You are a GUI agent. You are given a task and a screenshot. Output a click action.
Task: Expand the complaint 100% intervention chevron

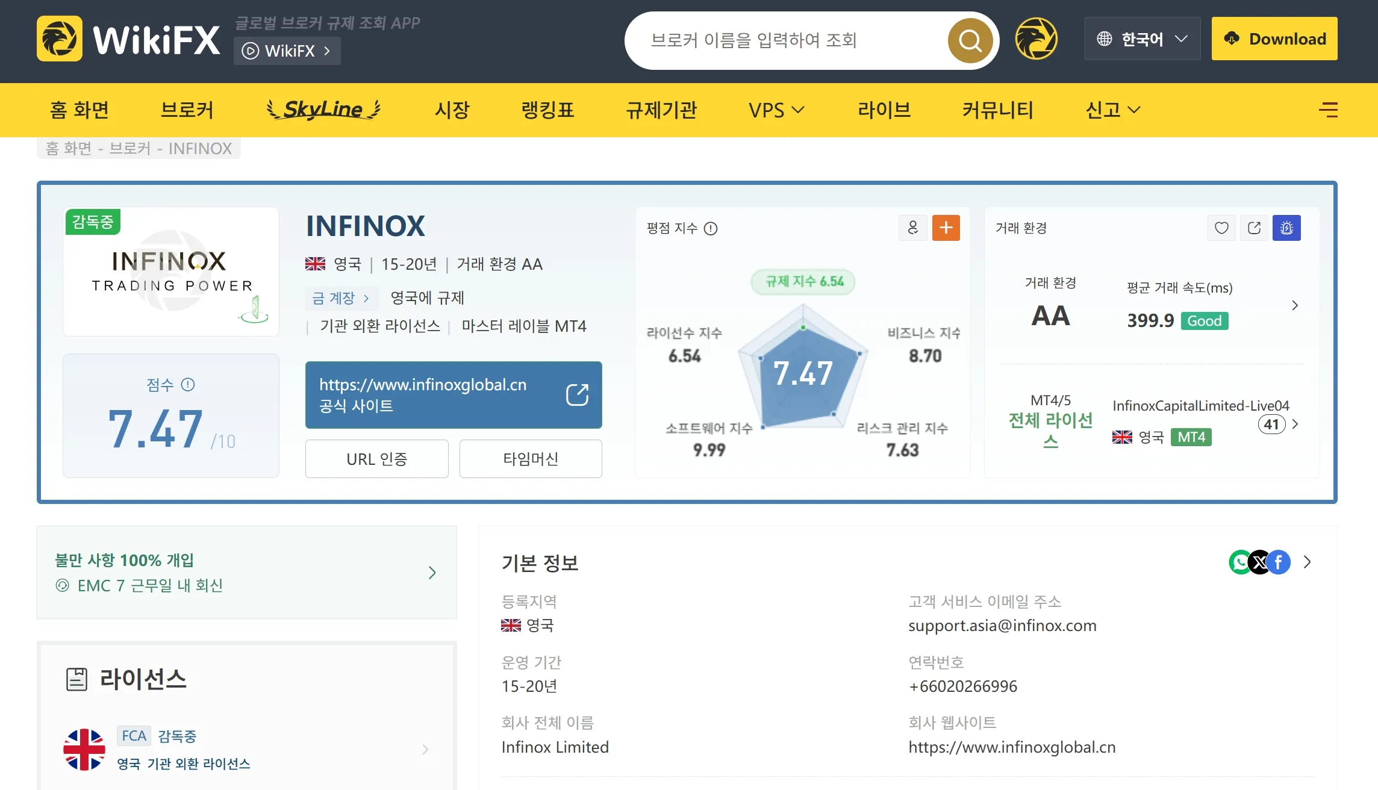click(x=432, y=572)
